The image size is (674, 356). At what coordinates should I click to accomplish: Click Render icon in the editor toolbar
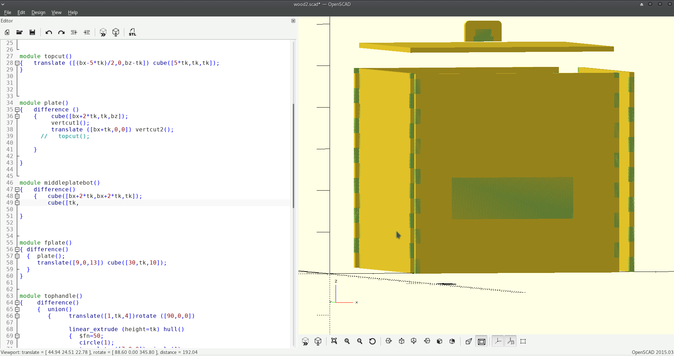click(116, 32)
